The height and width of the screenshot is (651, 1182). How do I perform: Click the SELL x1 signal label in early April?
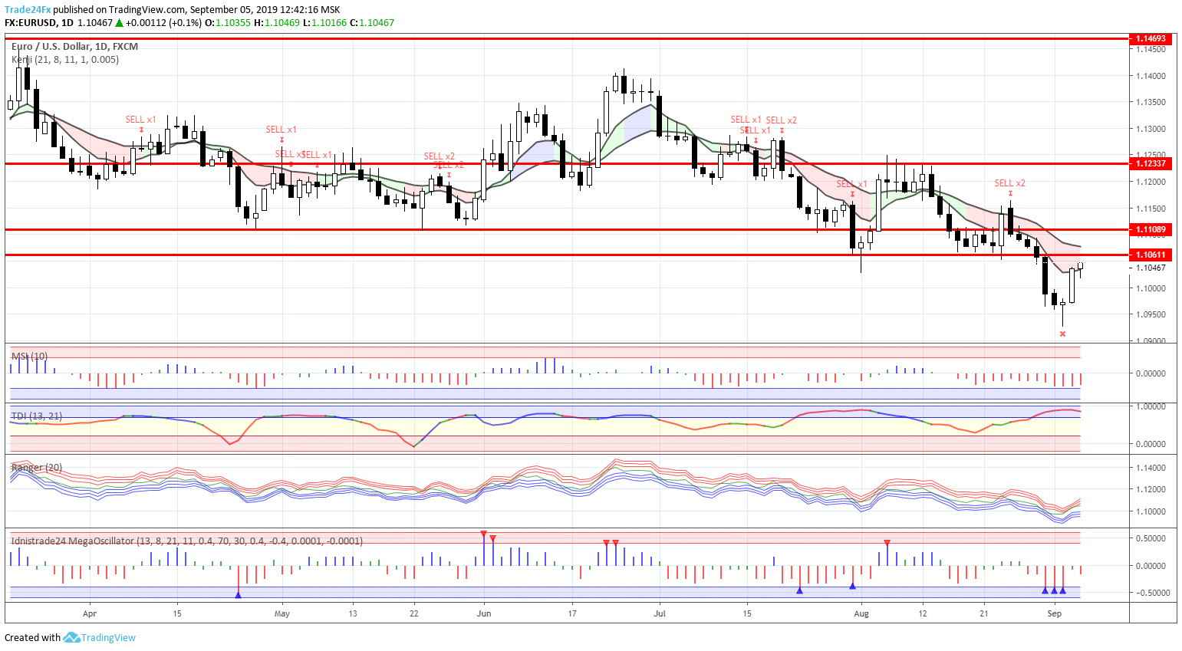pyautogui.click(x=141, y=120)
